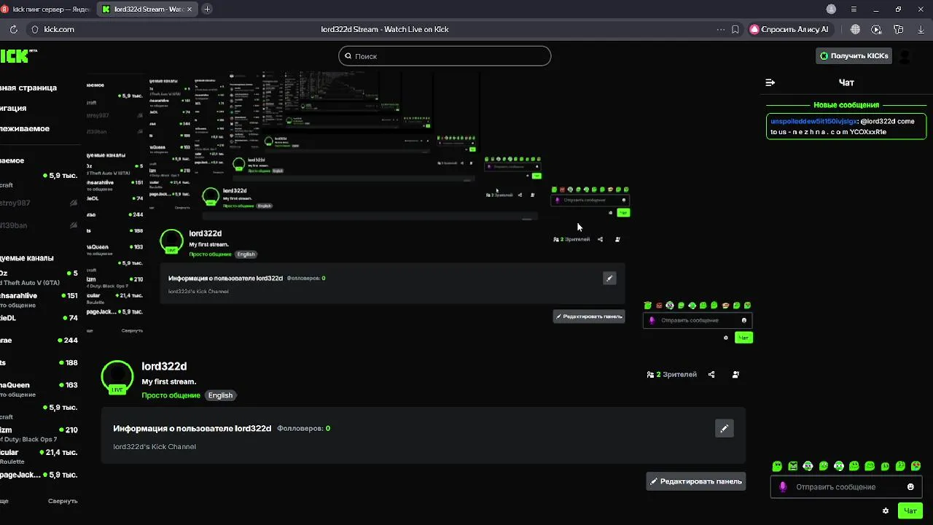Switch to the "kick пинг сервер" browser tab
Screen dimensions: 933x525
(46, 9)
